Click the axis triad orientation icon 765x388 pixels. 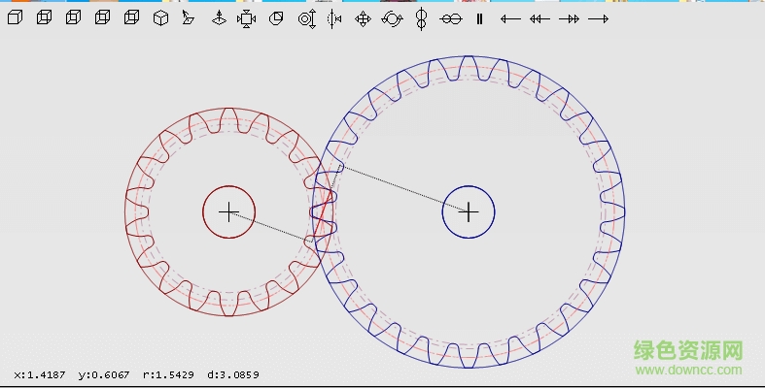(219, 17)
